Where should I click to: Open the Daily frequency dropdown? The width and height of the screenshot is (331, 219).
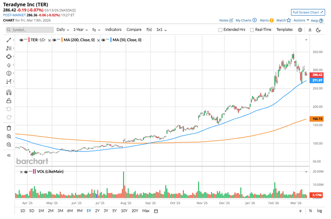(x=62, y=30)
